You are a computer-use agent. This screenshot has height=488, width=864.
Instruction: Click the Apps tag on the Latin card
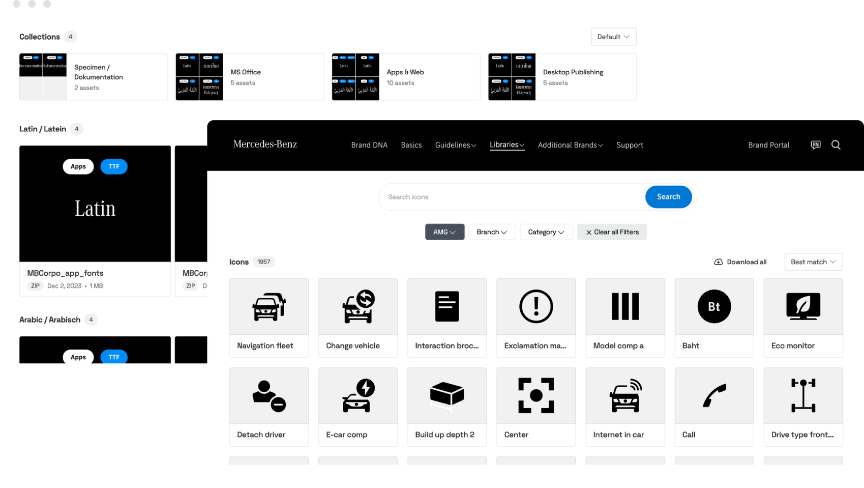coord(78,166)
